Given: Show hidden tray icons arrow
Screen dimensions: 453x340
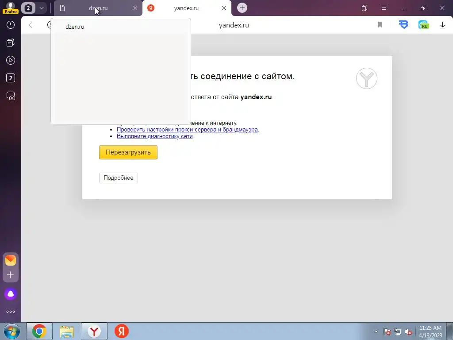Looking at the screenshot, I should [x=376, y=332].
